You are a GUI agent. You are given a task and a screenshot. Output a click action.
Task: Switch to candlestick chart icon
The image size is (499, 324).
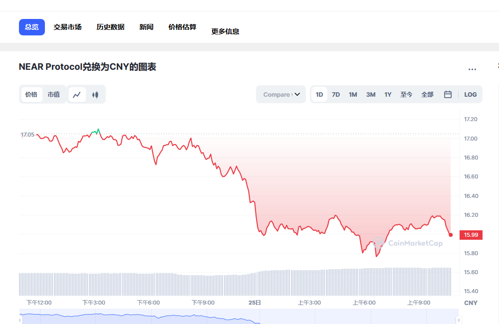click(x=95, y=94)
